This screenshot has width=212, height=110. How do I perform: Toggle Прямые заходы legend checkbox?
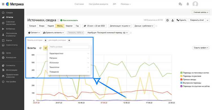181,80
